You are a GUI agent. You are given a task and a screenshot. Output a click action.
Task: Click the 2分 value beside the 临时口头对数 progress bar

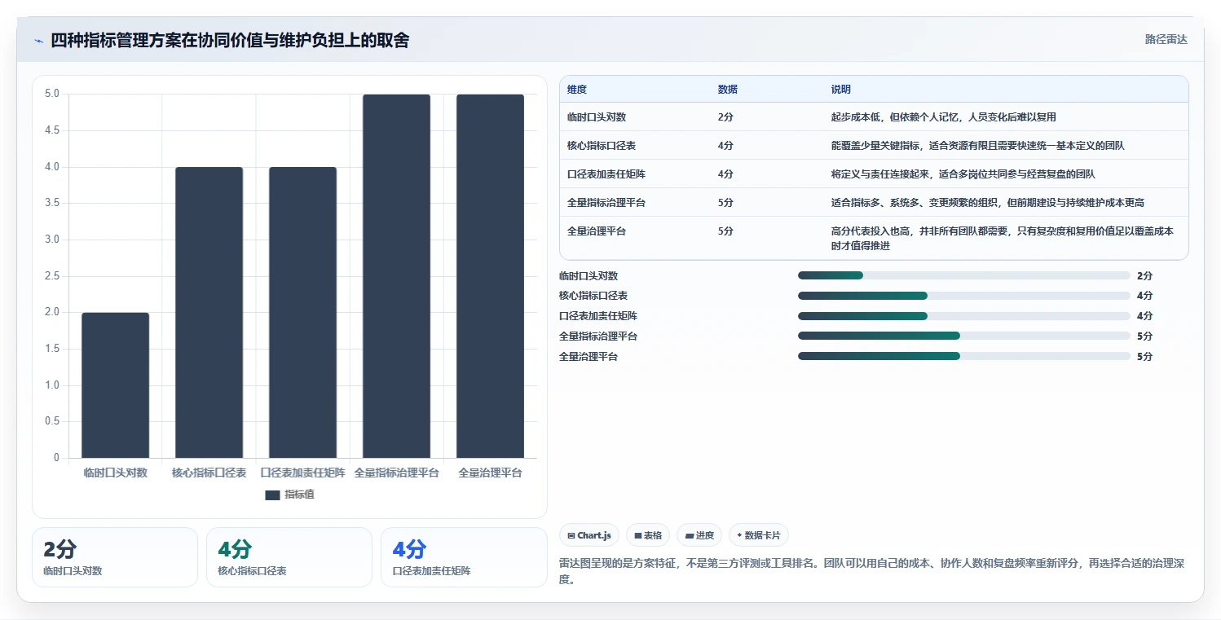[x=1144, y=275]
